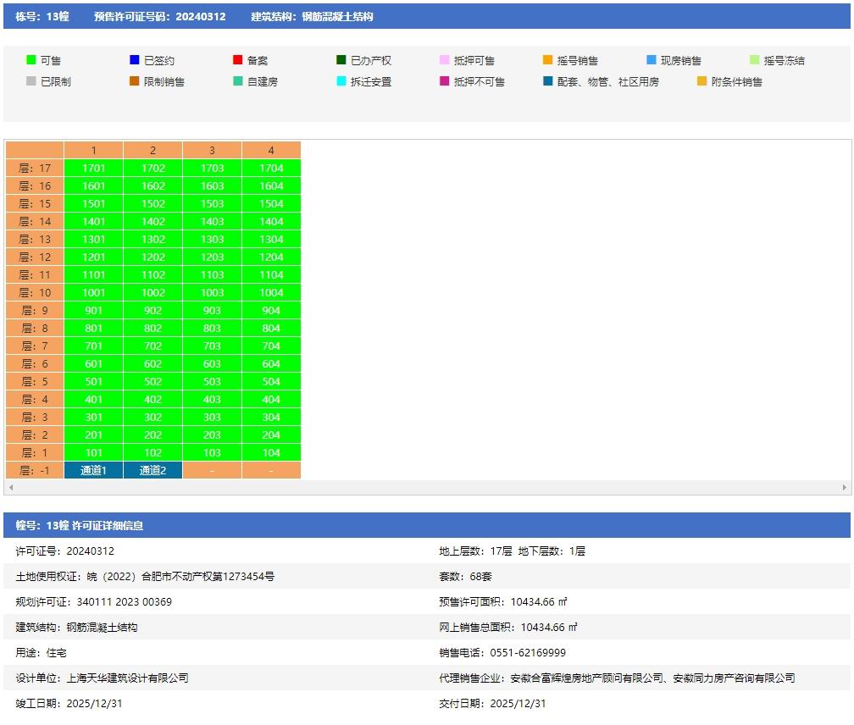
Task: Click 用途: 住宅 text
Action: pos(41,653)
